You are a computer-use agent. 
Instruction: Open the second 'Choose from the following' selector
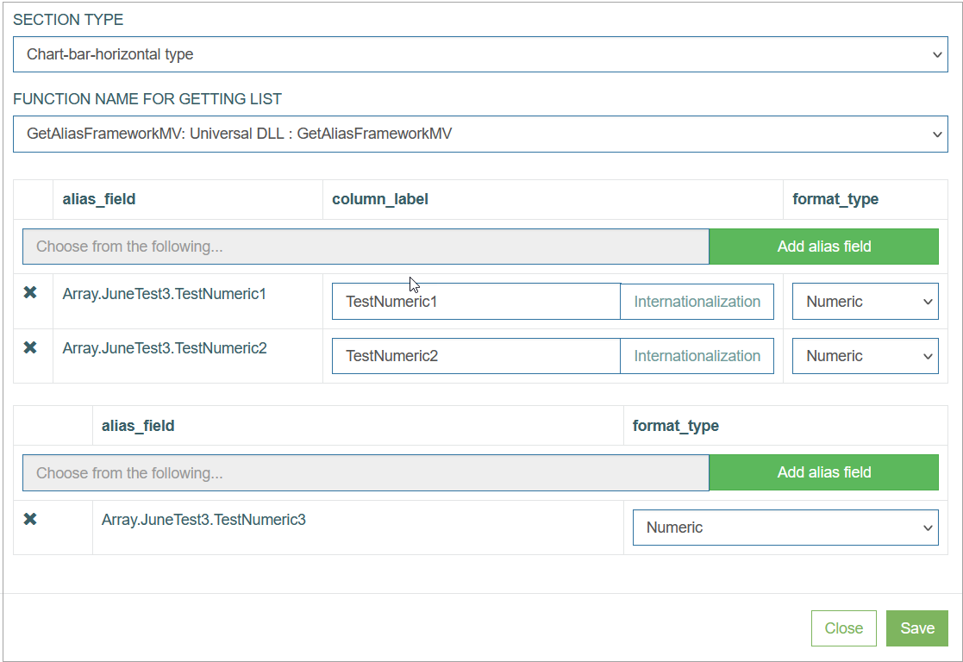(x=366, y=473)
